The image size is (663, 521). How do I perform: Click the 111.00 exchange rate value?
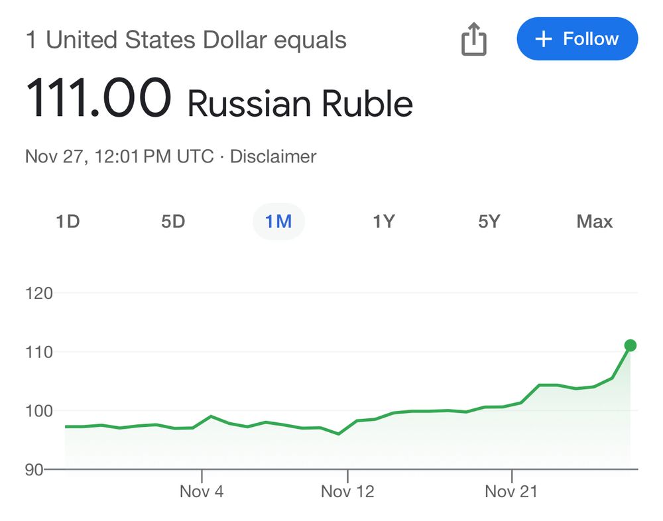pyautogui.click(x=98, y=99)
